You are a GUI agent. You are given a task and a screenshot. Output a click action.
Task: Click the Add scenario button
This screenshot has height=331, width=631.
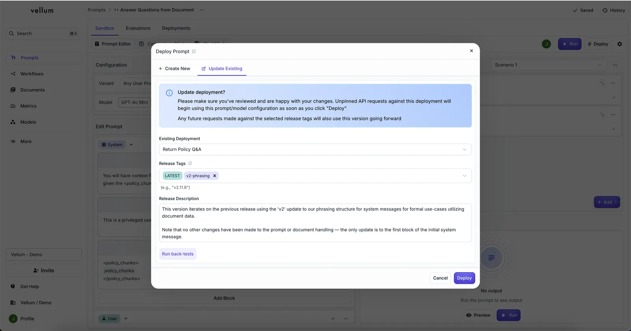pos(607,202)
